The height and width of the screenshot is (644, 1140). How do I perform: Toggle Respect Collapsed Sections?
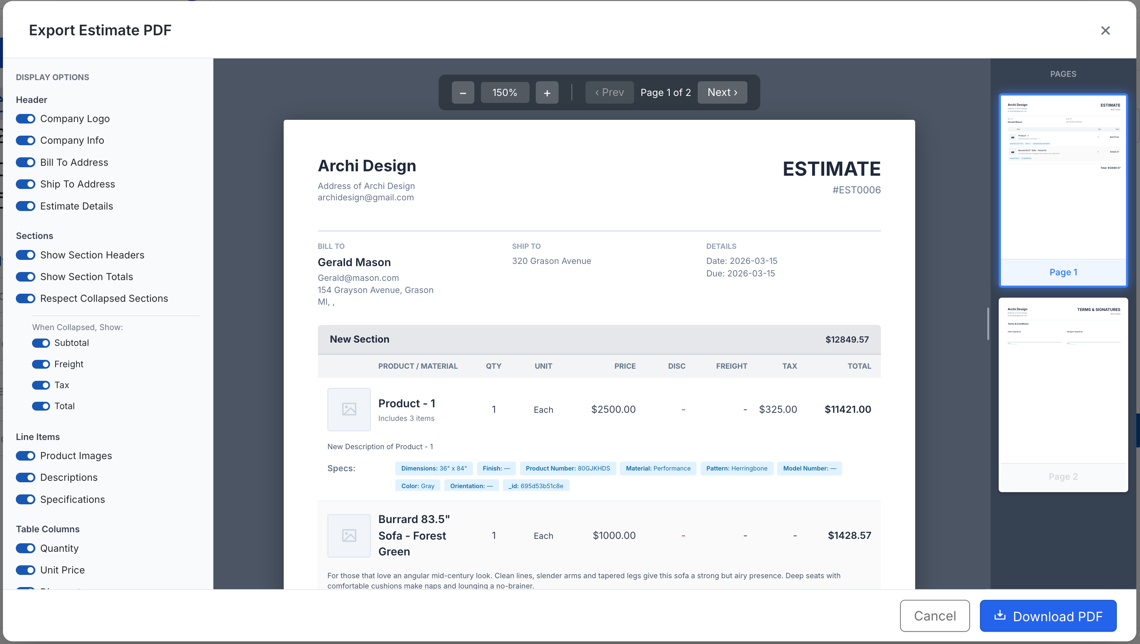[26, 298]
